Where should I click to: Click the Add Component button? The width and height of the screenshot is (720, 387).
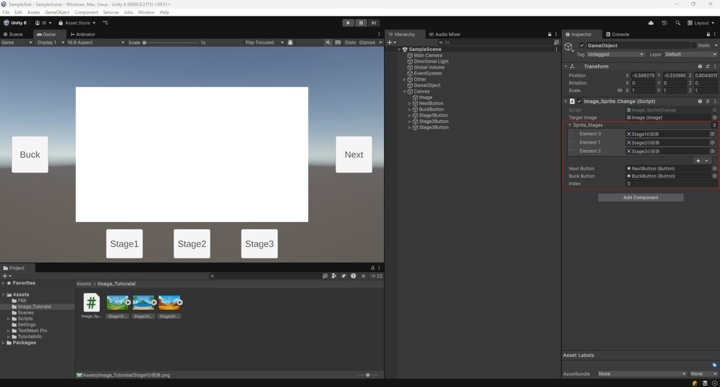click(640, 197)
